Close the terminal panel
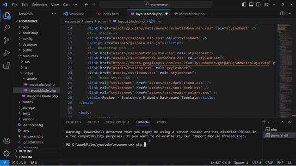The image size is (296, 166). pos(289,122)
